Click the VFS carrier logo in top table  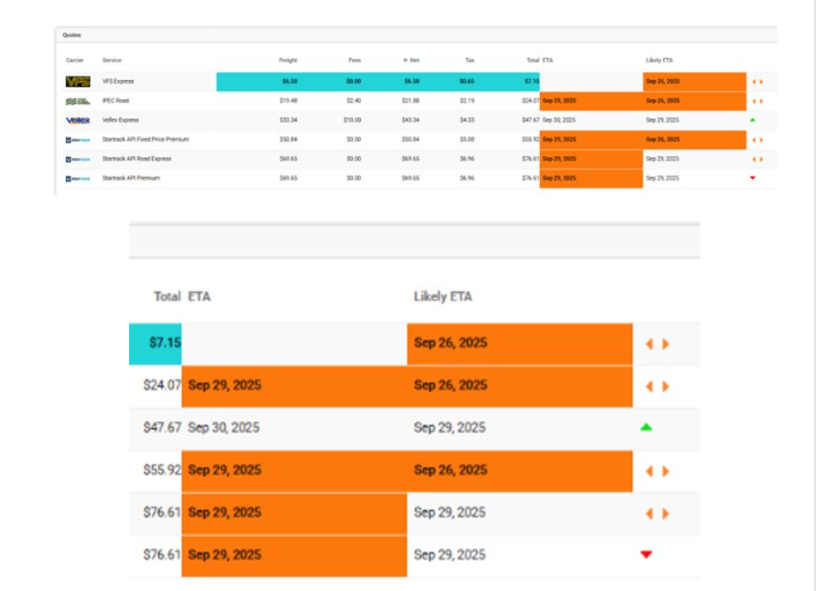coord(78,81)
